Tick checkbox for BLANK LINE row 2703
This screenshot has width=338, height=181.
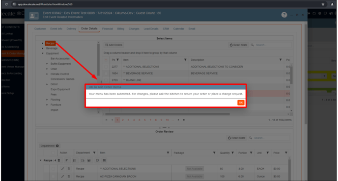coord(106,80)
